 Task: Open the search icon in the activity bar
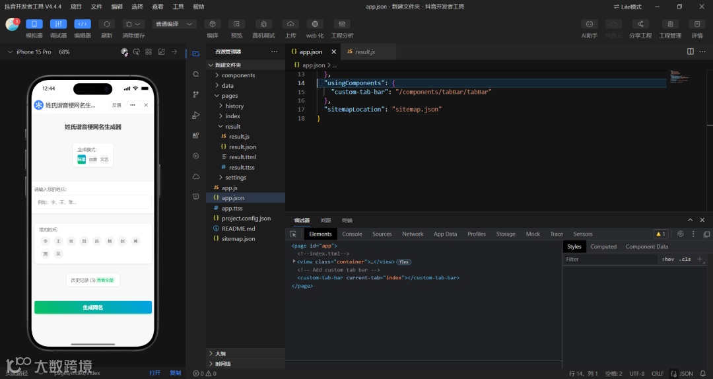[196, 75]
